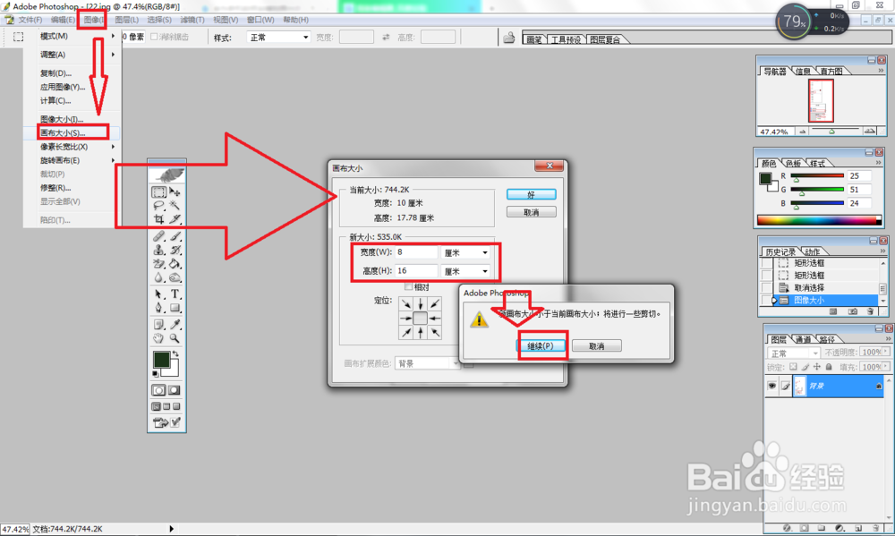Reset default foreground and background colors
Image resolution: width=895 pixels, height=536 pixels.
155,374
